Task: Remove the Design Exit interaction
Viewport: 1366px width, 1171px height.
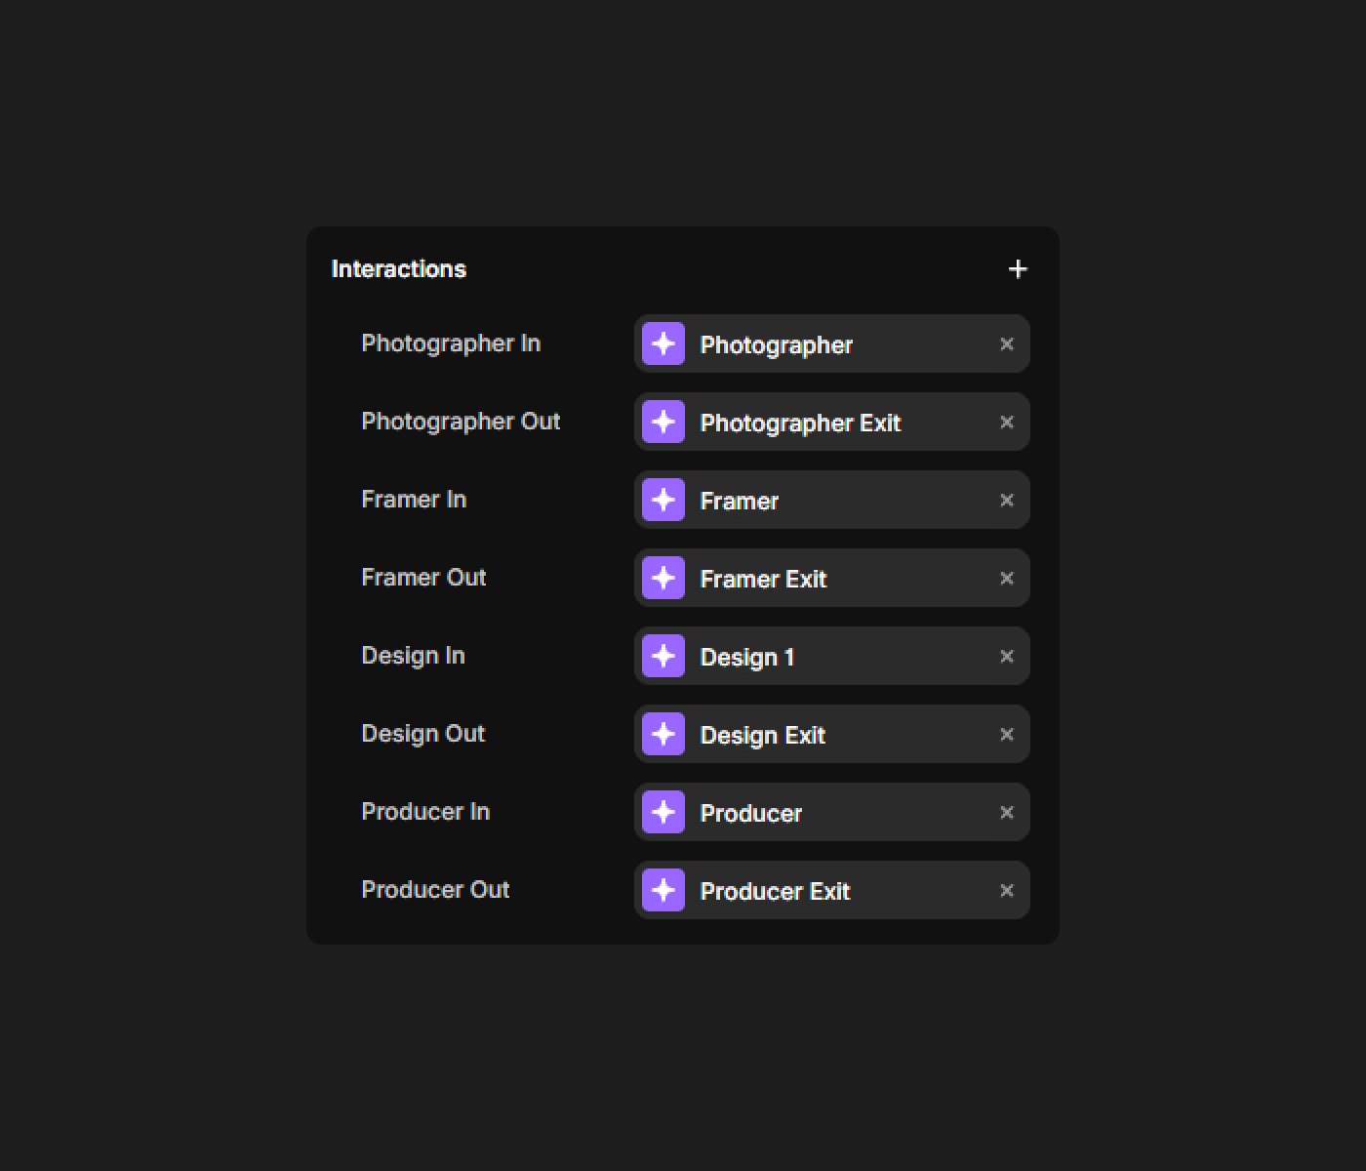Action: [x=1007, y=734]
